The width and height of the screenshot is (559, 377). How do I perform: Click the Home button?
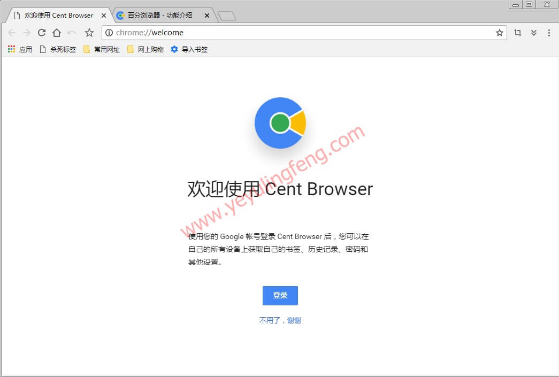[x=57, y=33]
